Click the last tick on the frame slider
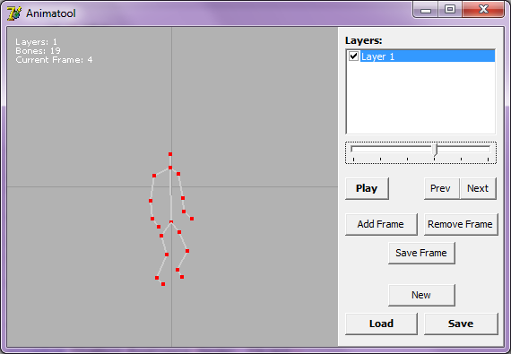Viewport: 511px width, 354px height. pos(489,160)
